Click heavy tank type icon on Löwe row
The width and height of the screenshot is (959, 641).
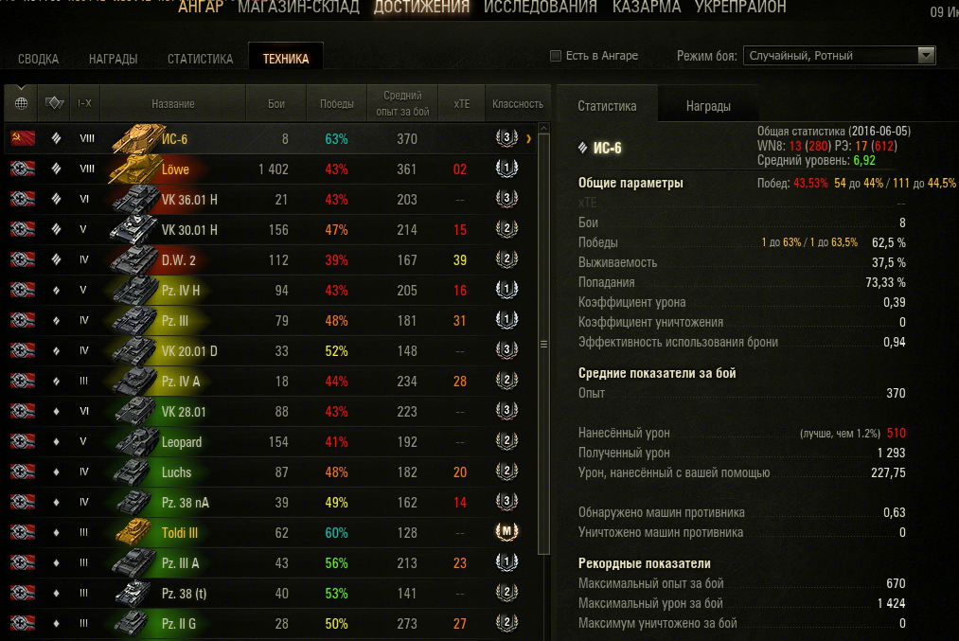click(56, 169)
